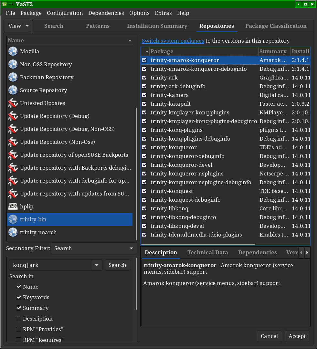317x349 pixels.
Task: Click the Accept button
Action: [297, 336]
